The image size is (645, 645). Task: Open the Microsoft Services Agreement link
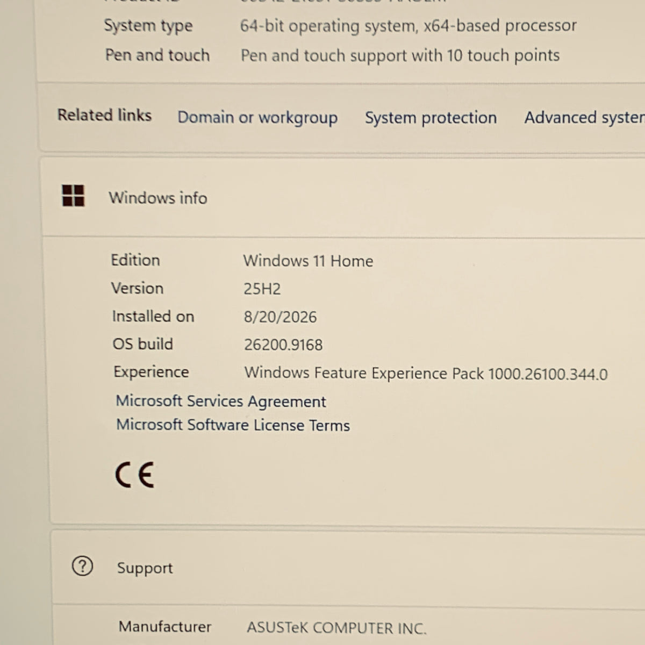[x=221, y=401]
